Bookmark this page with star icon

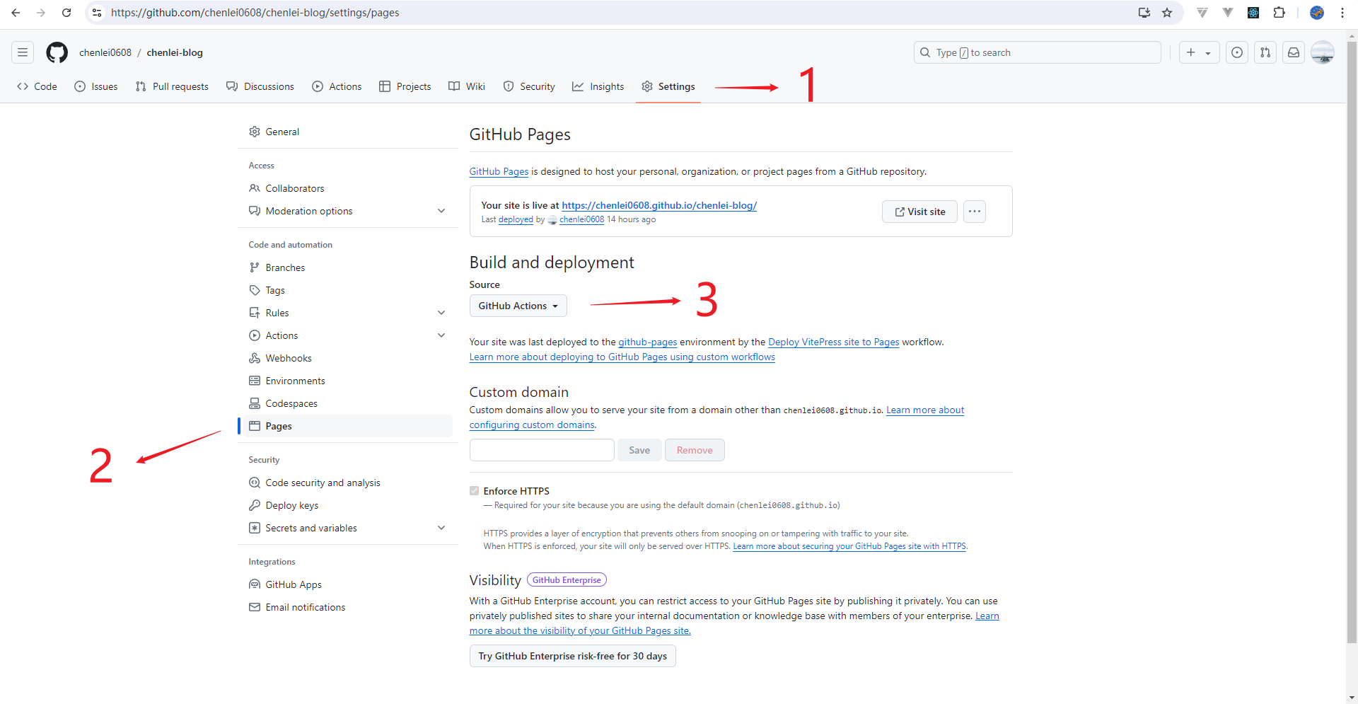click(1167, 13)
